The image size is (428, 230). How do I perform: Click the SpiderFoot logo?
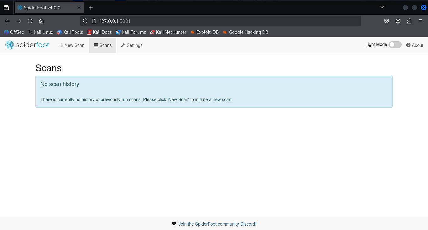tap(27, 45)
